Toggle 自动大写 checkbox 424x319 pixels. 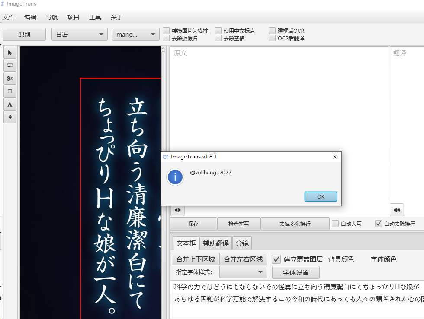335,224
